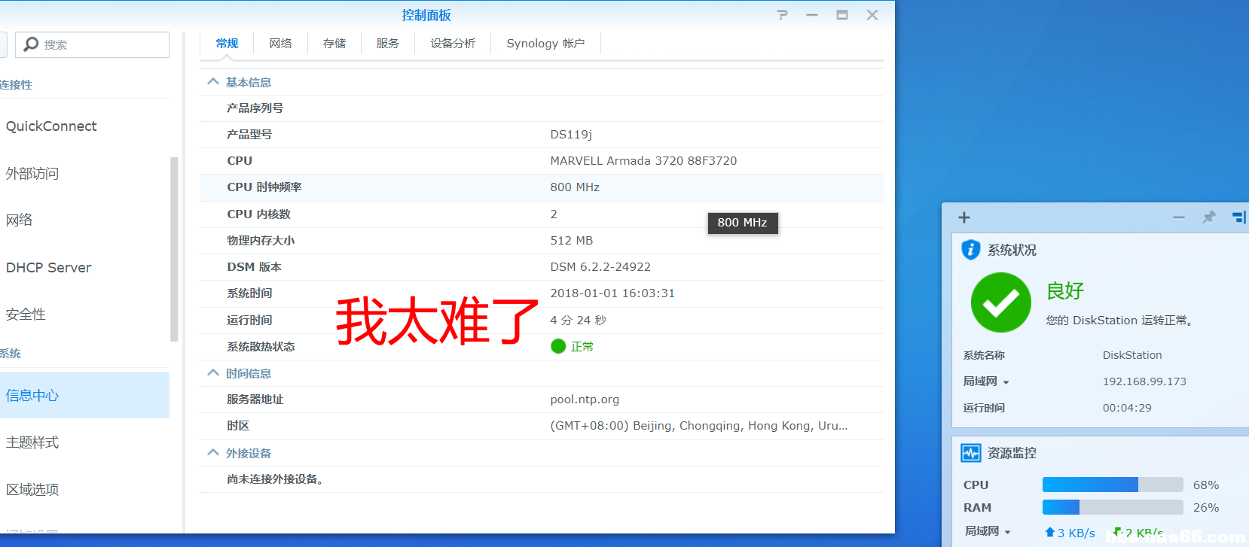Add a widget with the plus icon
Image resolution: width=1249 pixels, height=547 pixels.
coord(964,217)
